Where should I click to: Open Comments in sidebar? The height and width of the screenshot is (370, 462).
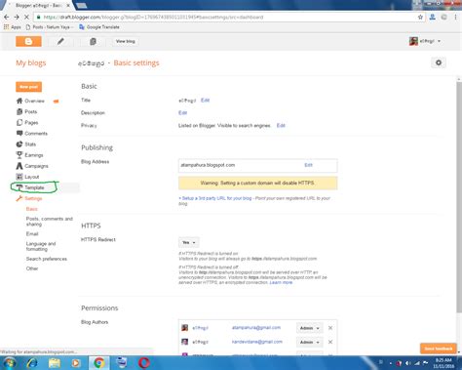[x=36, y=134]
